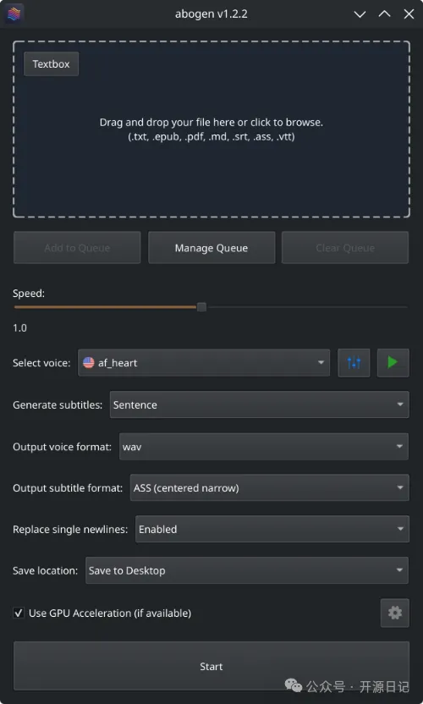Click the Speed slider handle
Screen dimensions: 423x704
point(201,307)
